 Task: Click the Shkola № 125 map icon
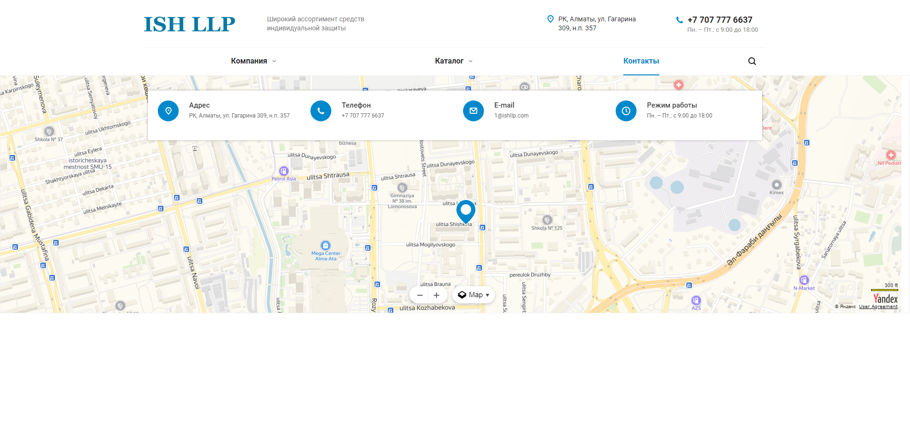[x=547, y=220]
